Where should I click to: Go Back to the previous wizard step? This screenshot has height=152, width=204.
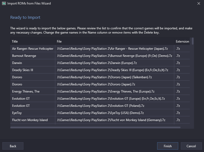point(13,146)
